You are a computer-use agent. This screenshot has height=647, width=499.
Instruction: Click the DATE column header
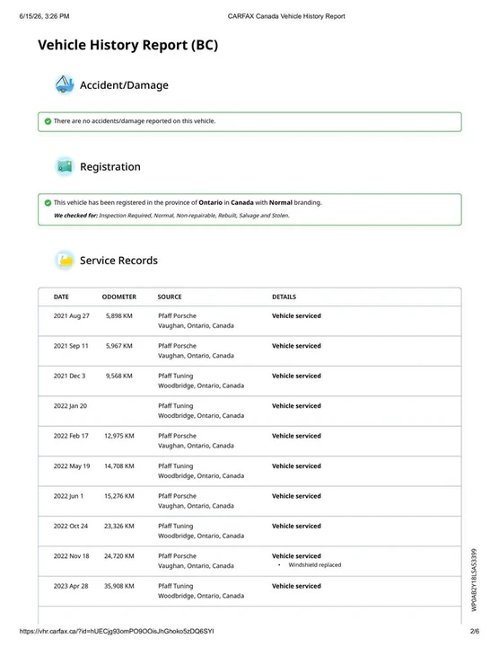(61, 297)
